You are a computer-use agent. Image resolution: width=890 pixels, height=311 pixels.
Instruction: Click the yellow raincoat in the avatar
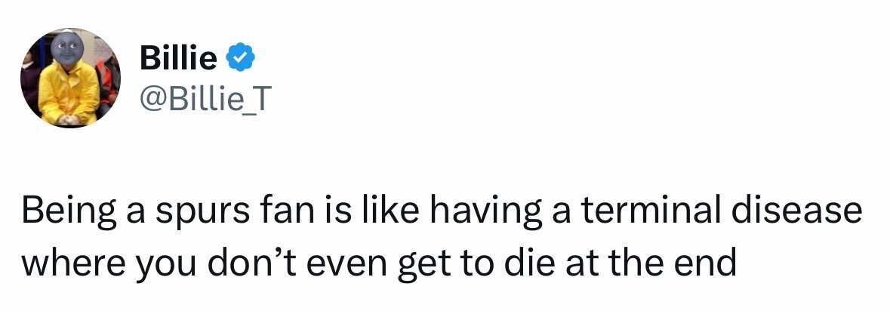[69, 94]
